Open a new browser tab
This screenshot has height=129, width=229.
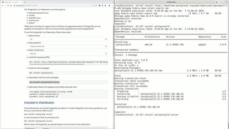tap(24, 2)
